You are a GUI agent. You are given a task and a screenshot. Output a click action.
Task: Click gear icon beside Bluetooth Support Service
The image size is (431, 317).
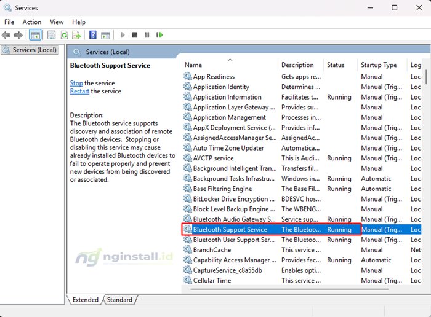(188, 229)
